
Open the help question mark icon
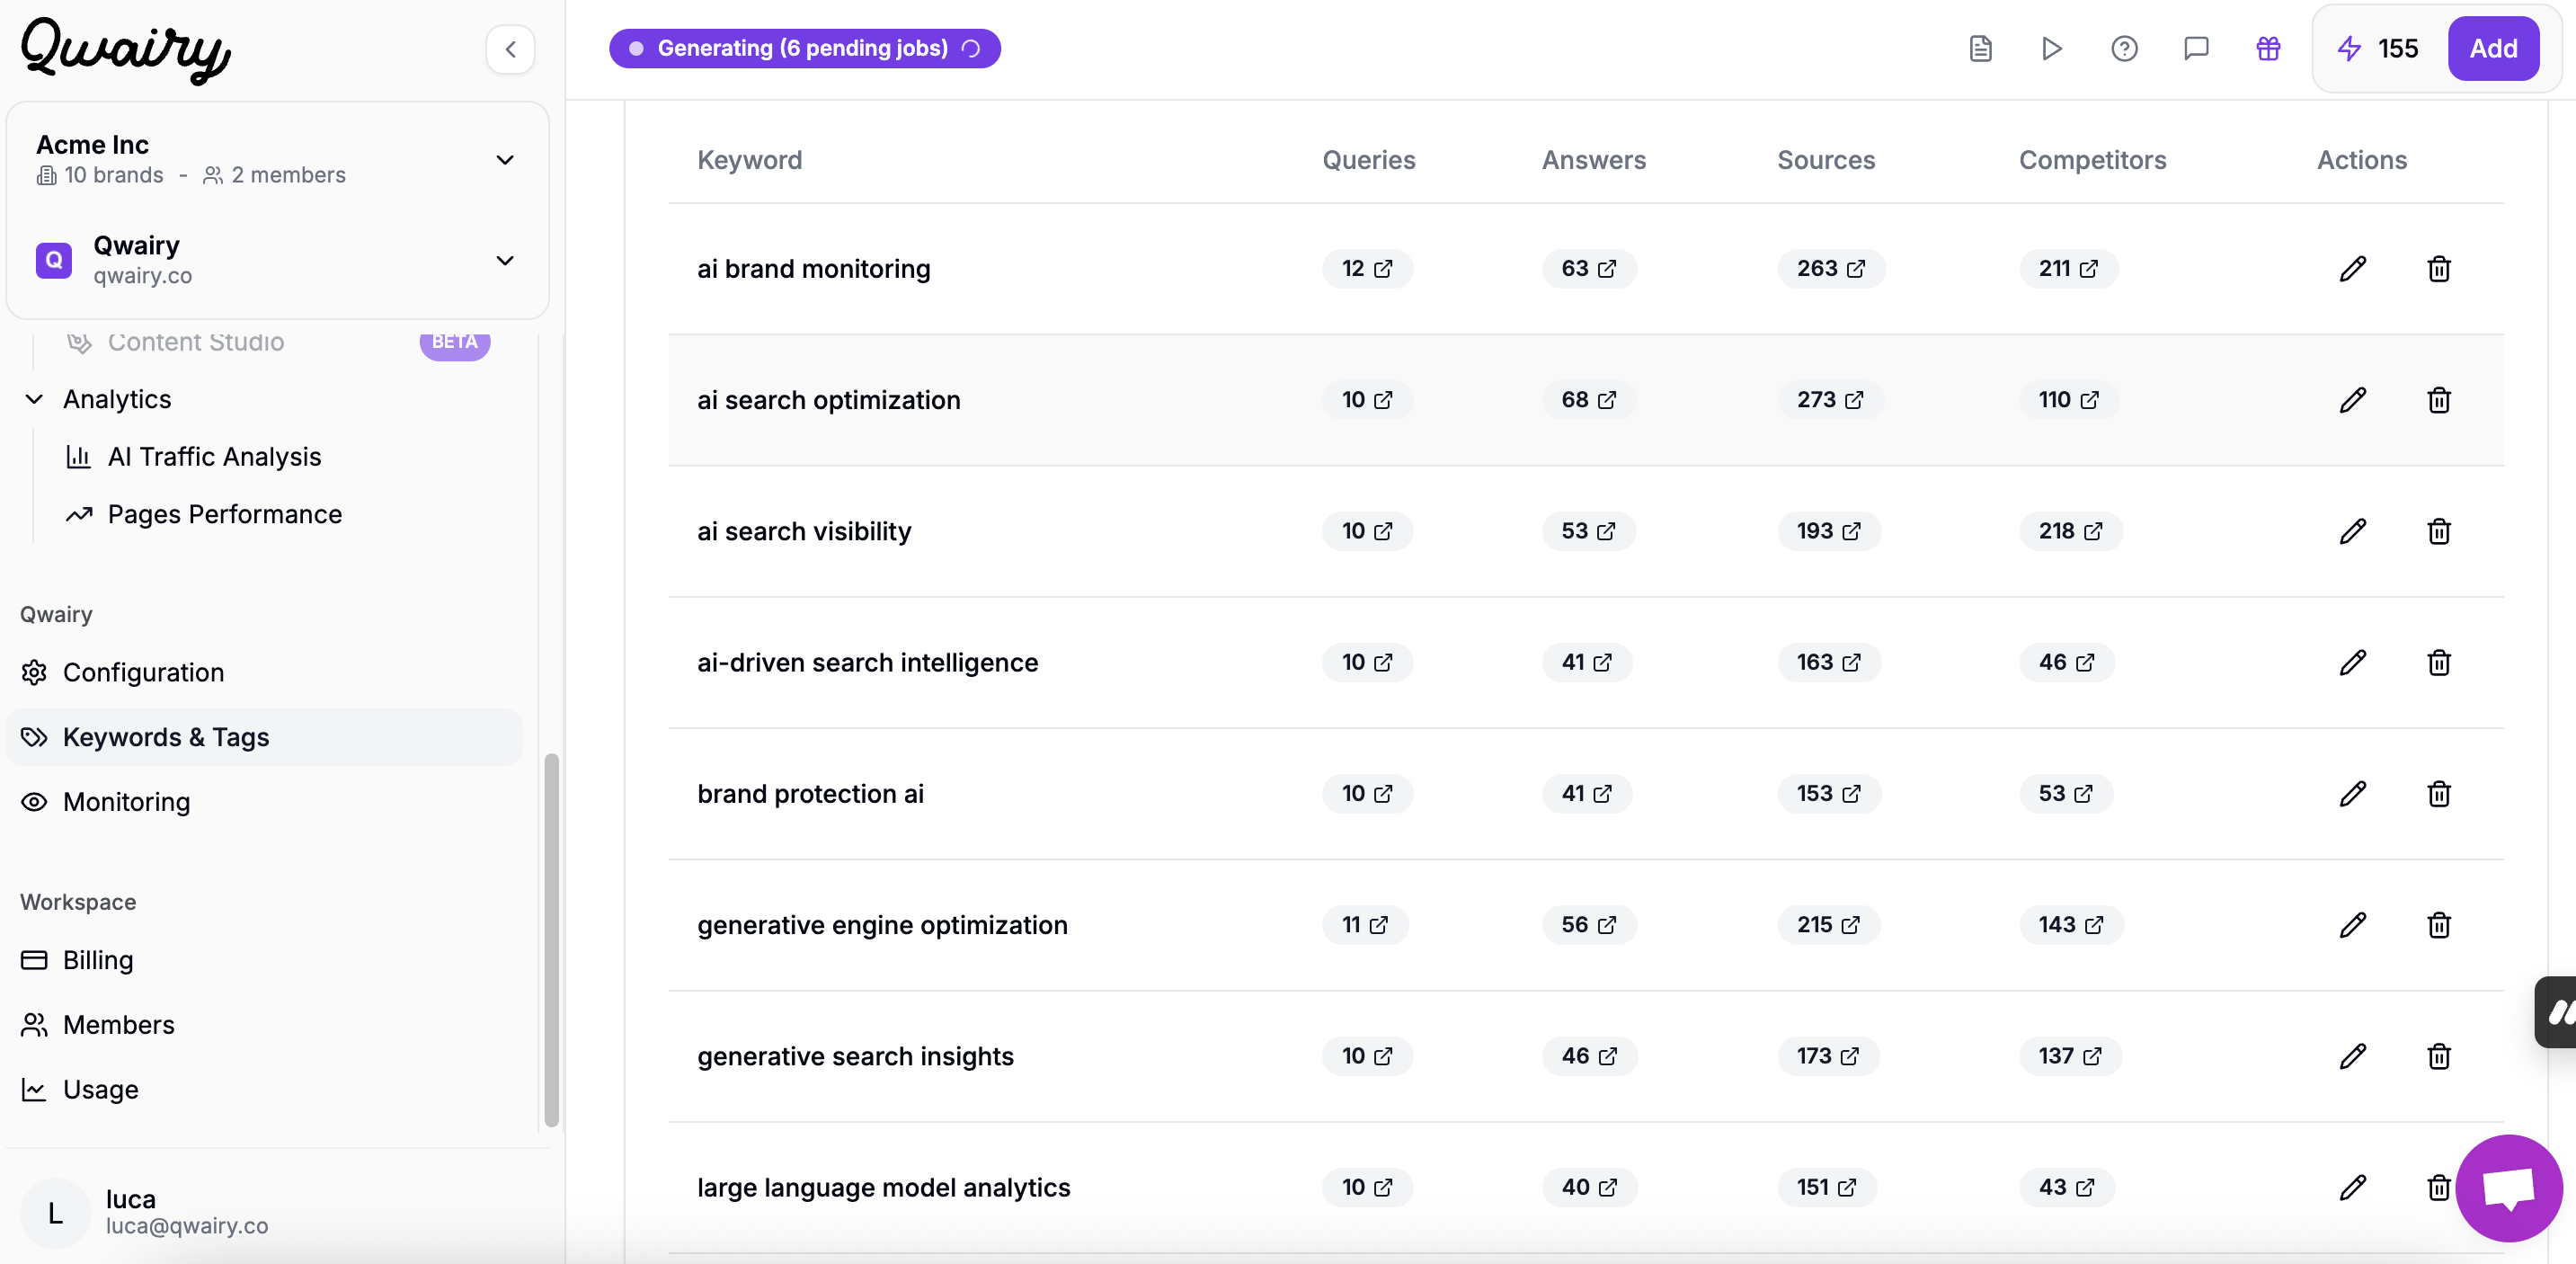(x=2124, y=48)
